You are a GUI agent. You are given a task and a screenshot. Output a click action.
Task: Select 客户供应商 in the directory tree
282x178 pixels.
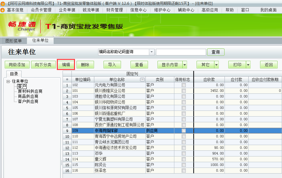tap(28, 102)
